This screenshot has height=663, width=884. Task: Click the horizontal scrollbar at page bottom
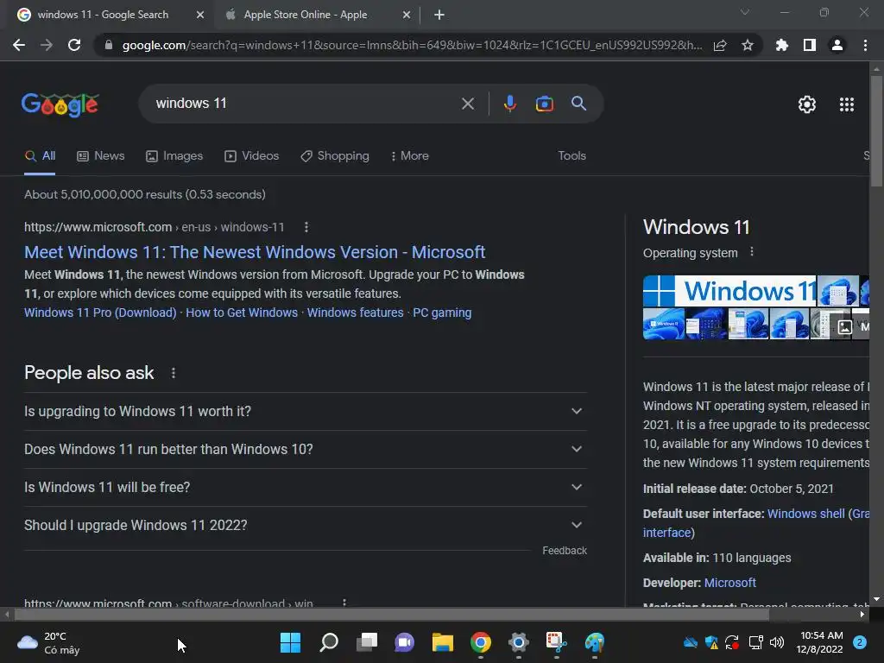tap(391, 615)
